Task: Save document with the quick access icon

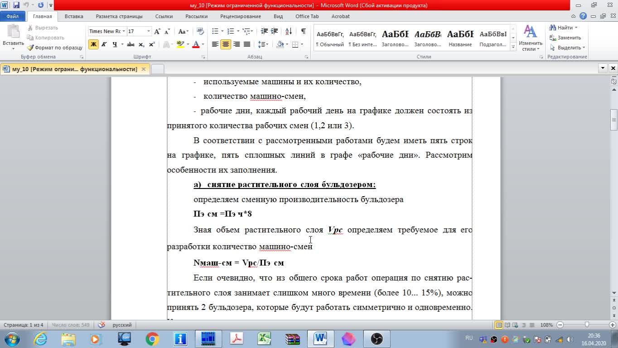Action: click(16, 5)
